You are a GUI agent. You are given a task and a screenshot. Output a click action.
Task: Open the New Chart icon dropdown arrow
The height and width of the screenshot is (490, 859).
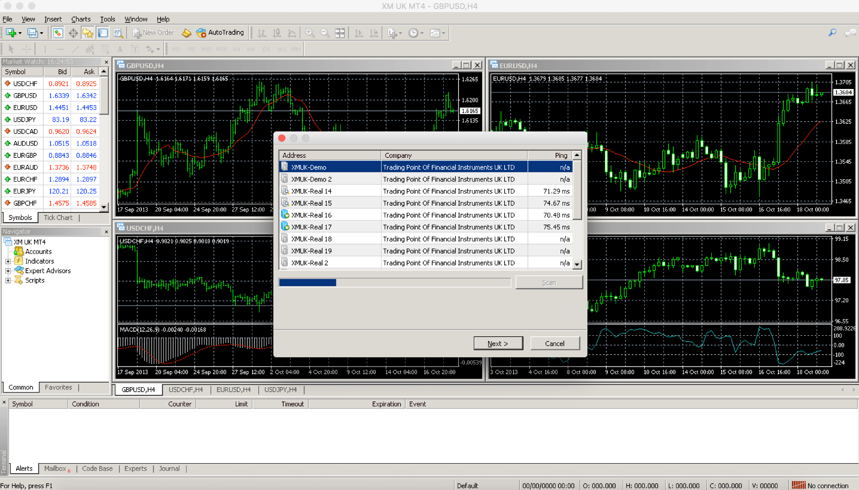(20, 33)
